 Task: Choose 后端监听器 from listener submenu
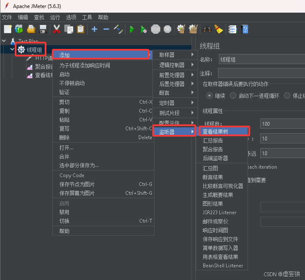click(x=222, y=158)
